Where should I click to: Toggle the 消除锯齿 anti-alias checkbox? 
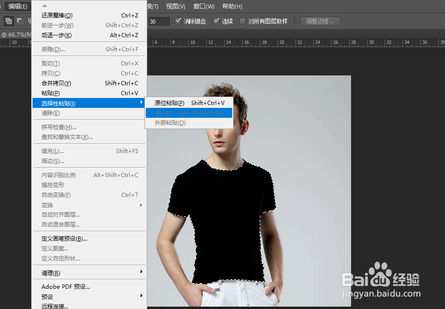click(178, 21)
